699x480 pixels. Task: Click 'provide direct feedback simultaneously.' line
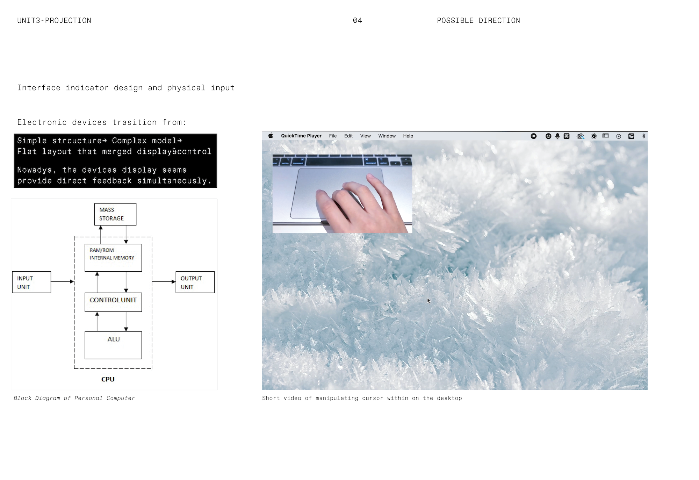click(114, 181)
